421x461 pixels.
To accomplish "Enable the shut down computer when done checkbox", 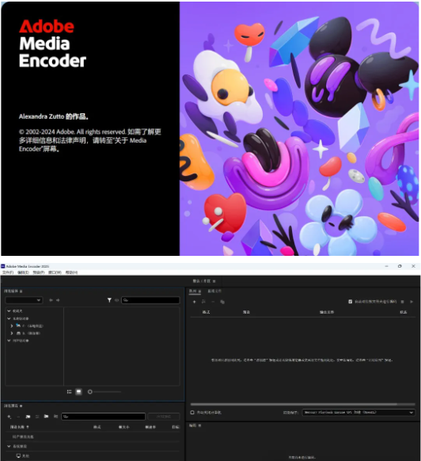I will (x=192, y=413).
